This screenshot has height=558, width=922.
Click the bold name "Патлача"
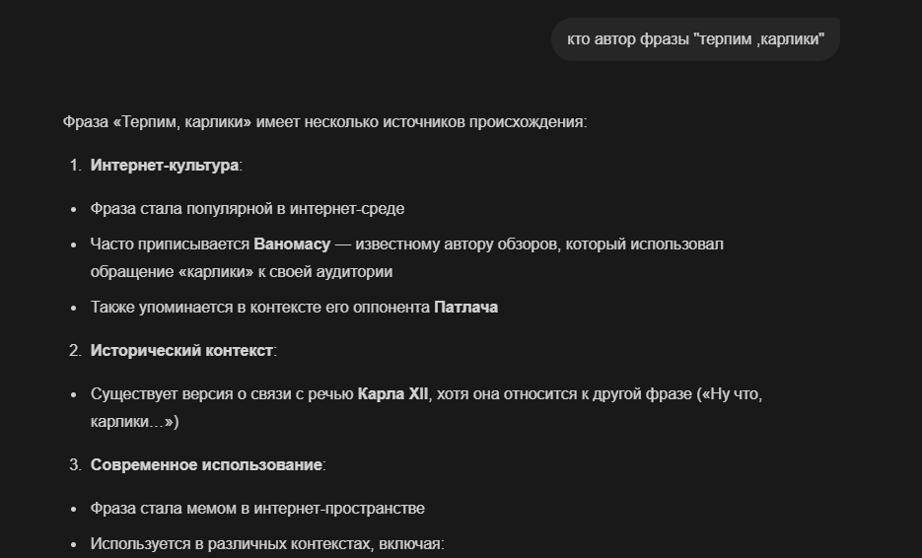[465, 307]
